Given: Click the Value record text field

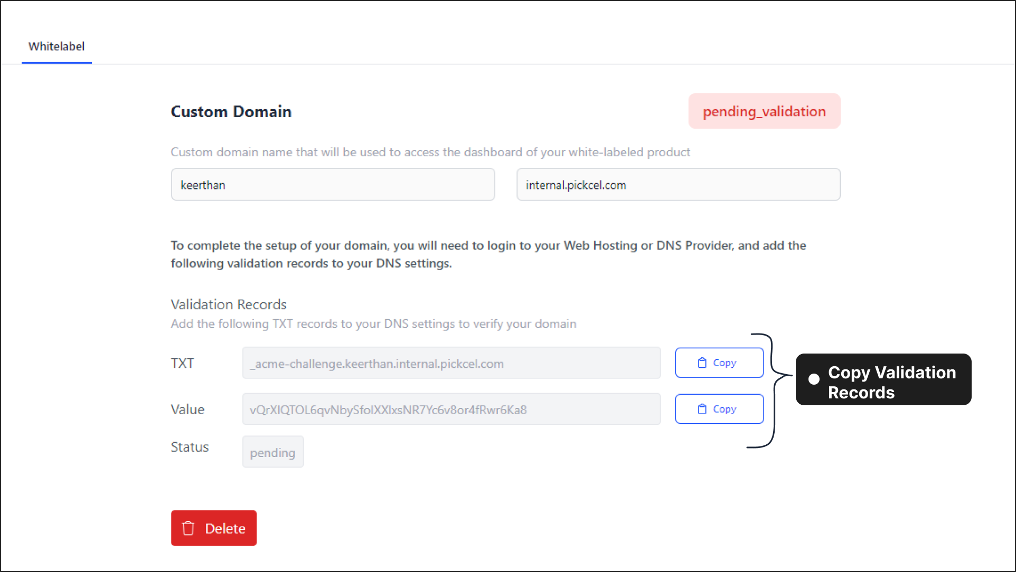Looking at the screenshot, I should coord(451,409).
